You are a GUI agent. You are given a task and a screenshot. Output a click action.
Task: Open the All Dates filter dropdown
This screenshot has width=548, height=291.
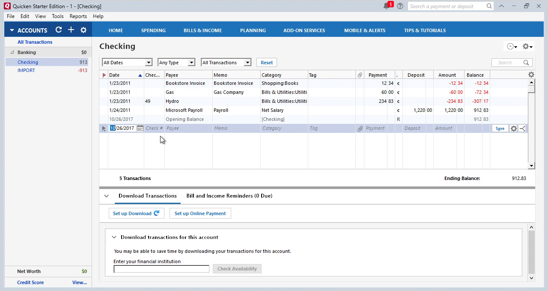pyautogui.click(x=127, y=63)
